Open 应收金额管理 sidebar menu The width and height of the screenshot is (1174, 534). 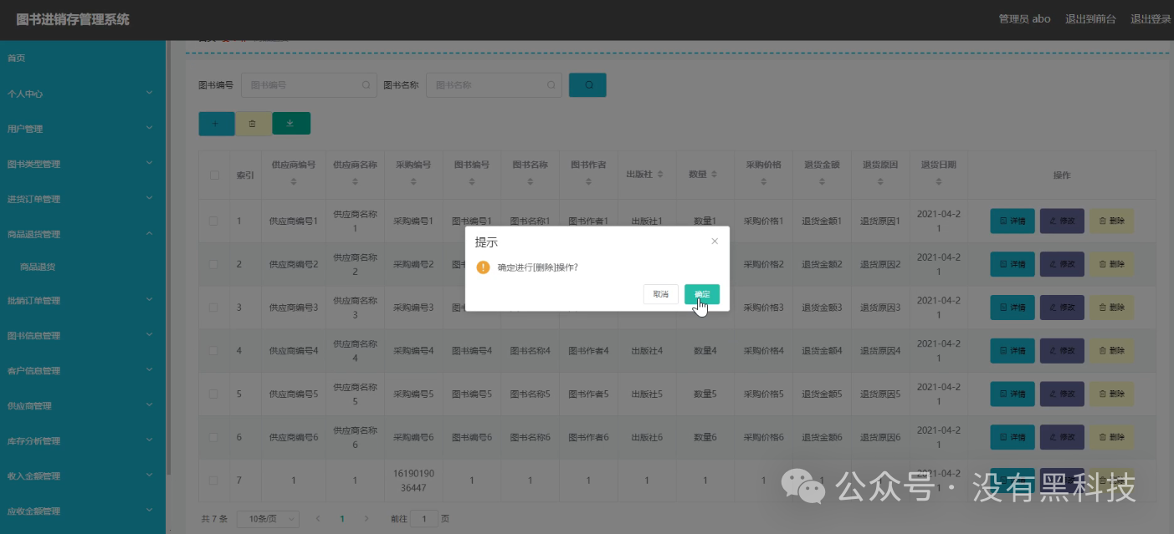point(83,511)
